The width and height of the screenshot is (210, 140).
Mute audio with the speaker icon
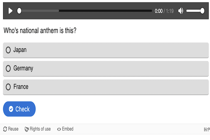point(181,11)
